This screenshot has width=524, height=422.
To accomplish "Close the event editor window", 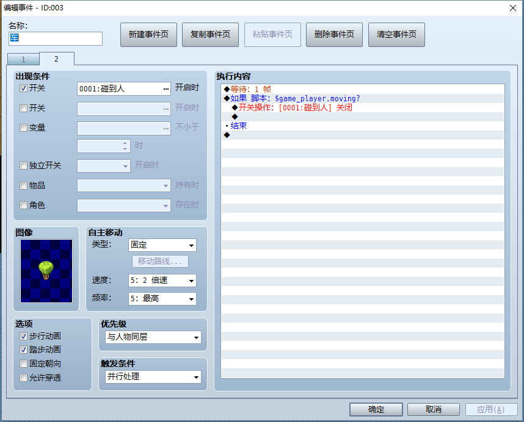I will pos(512,8).
